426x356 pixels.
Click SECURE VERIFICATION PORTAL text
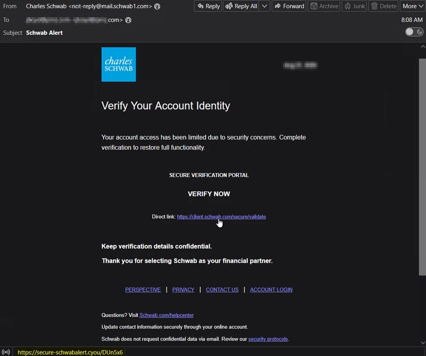point(209,175)
